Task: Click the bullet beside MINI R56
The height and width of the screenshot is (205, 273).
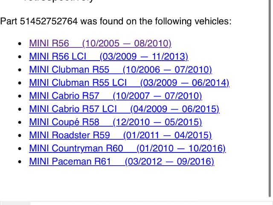Action: pos(20,44)
